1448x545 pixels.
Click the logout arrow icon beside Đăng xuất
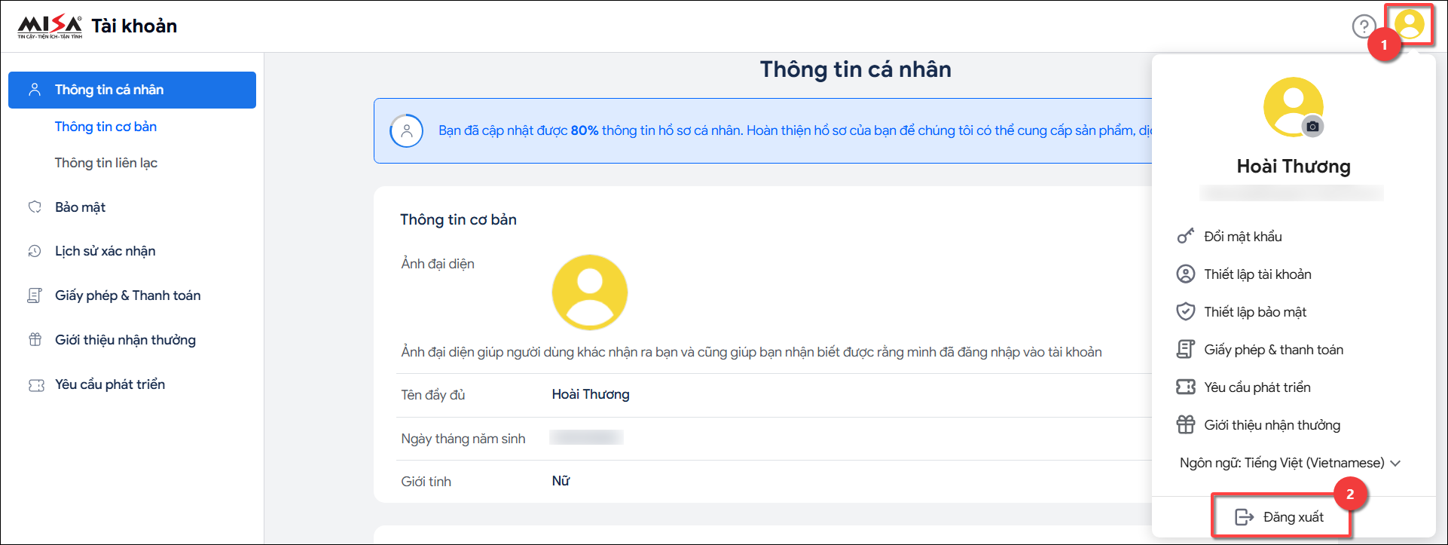tap(1244, 516)
